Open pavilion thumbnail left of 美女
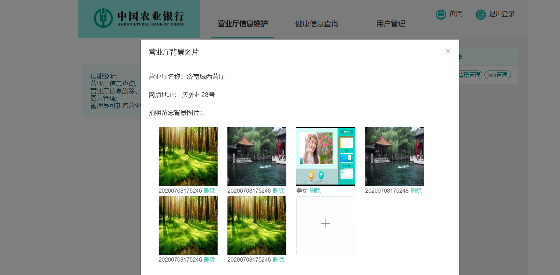560x275 pixels. (257, 157)
